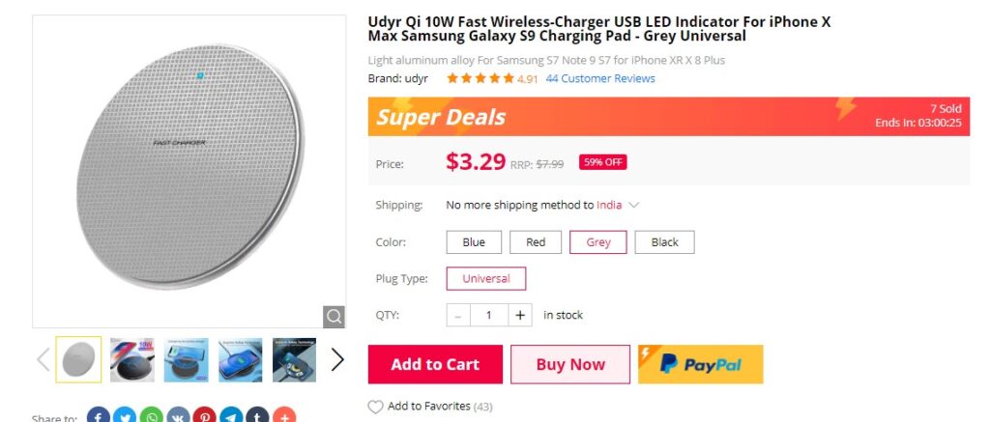Image resolution: width=990 pixels, height=422 pixels.
Task: Share product on Facebook
Action: click(x=99, y=417)
